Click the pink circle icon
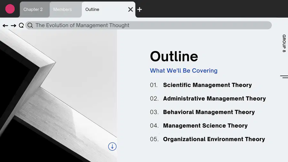 [x=10, y=9]
